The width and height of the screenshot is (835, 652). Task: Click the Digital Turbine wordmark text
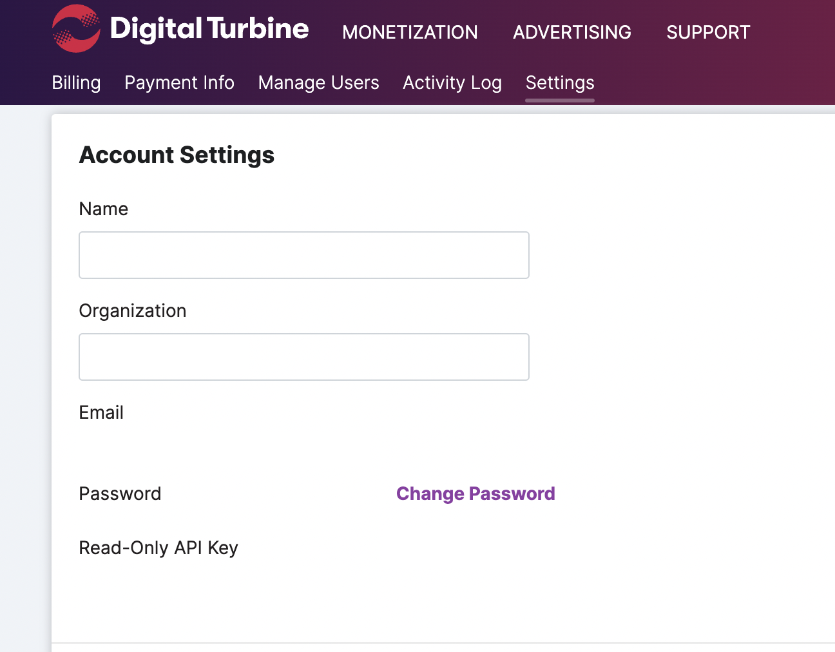tap(209, 28)
